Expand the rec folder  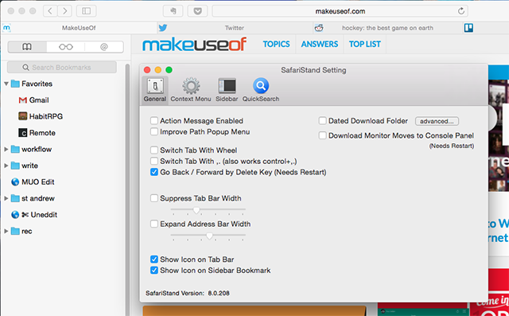pos(6,232)
